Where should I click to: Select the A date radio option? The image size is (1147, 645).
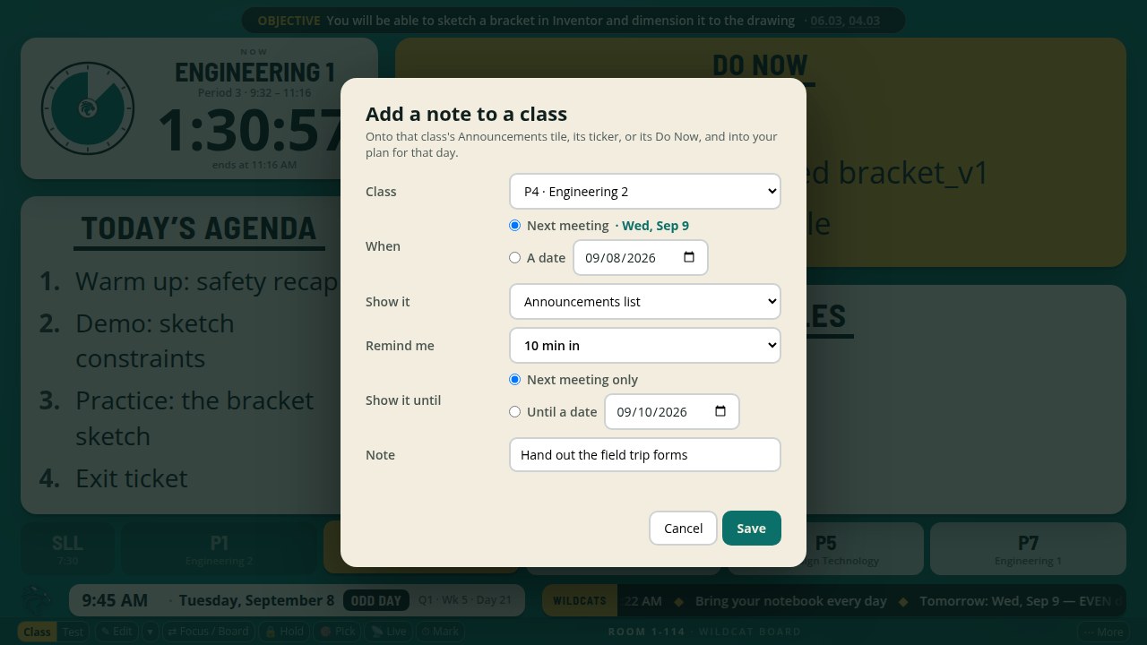[x=514, y=258]
